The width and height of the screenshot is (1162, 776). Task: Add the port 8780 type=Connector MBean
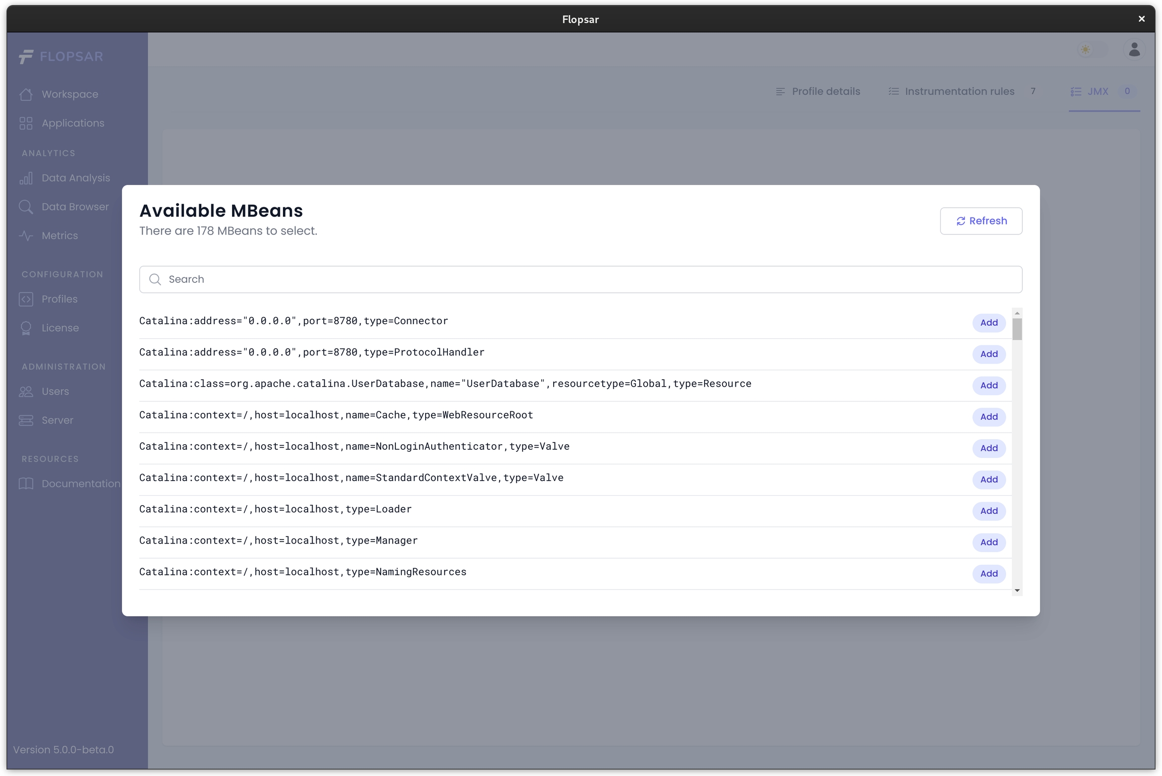[x=988, y=323]
